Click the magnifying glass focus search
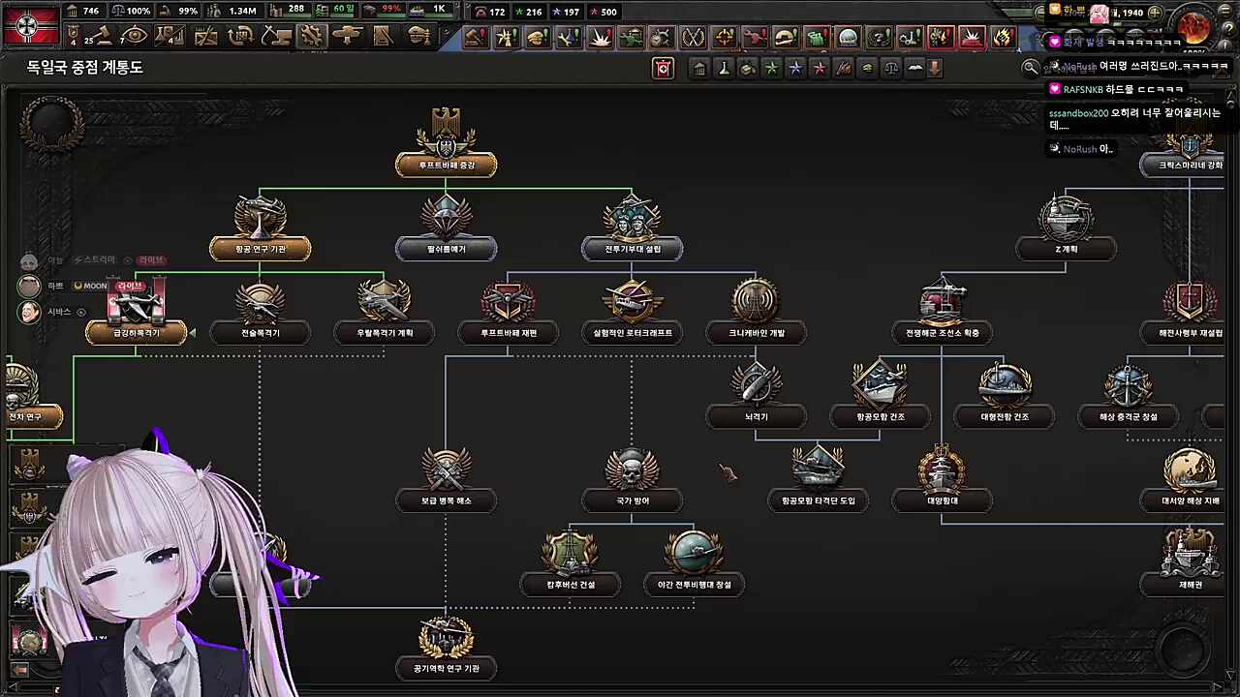 (1031, 68)
